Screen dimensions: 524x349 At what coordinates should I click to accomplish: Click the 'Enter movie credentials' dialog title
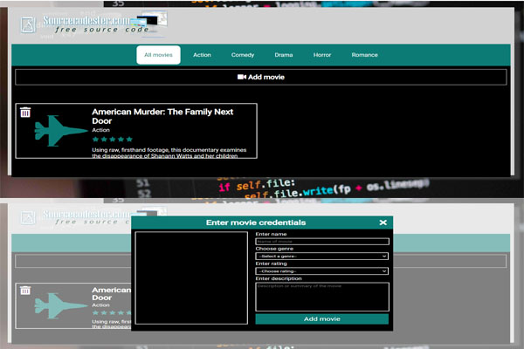pos(256,222)
